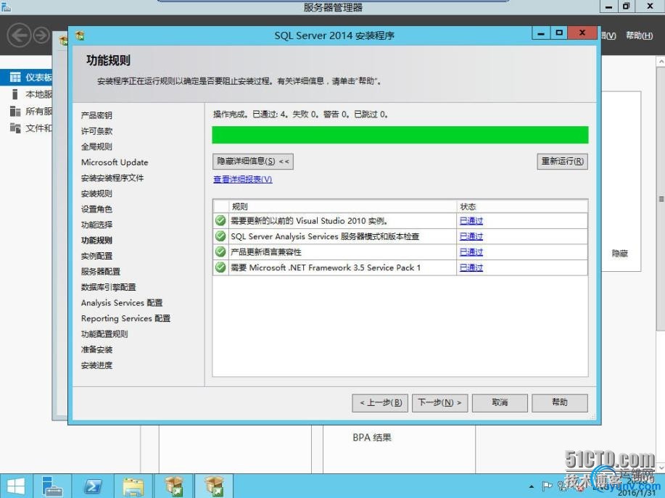
Task: Select 功能选择 step in sidebar
Action: 96,225
